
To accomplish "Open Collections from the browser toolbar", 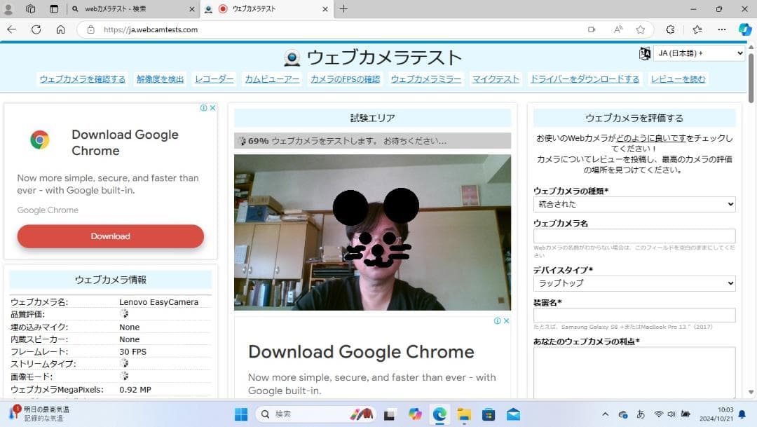I will coord(697,29).
